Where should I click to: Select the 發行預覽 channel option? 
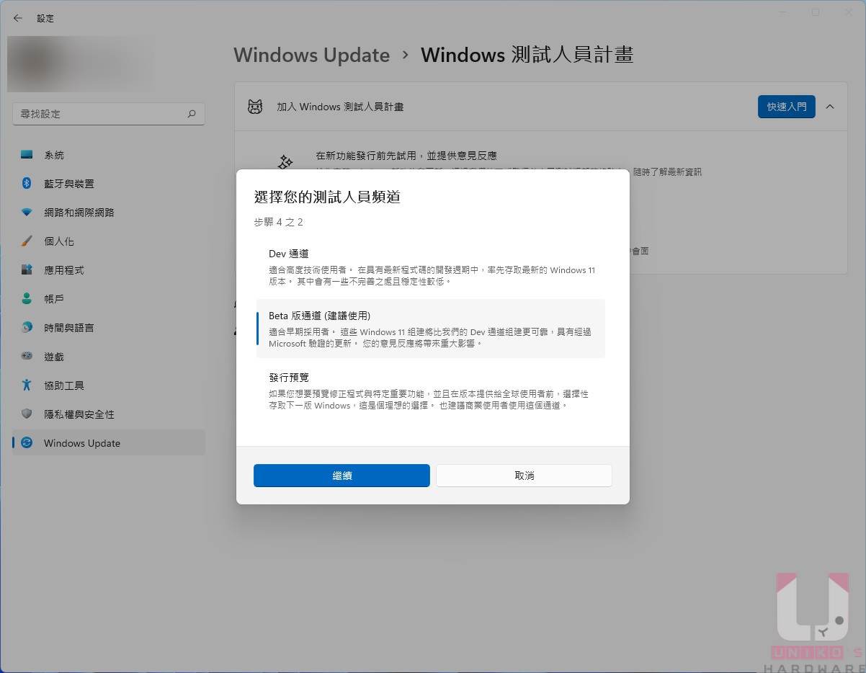pyautogui.click(x=431, y=391)
